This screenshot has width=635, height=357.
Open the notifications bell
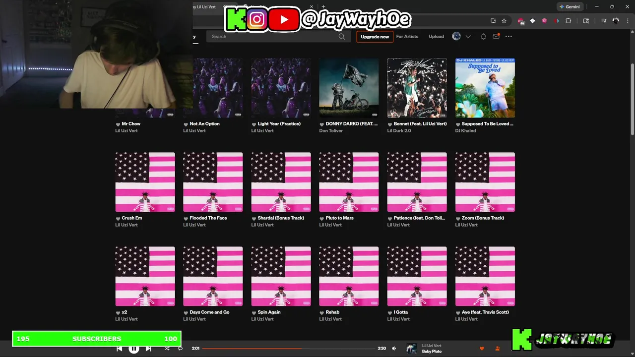coord(483,36)
